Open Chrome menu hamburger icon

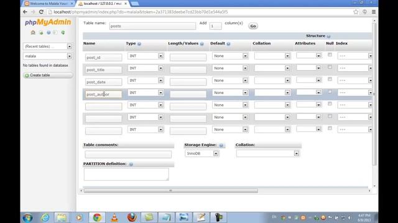pos(374,12)
